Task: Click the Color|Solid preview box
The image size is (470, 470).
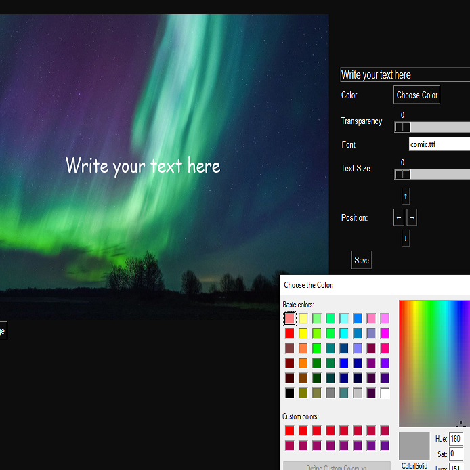Action: [x=414, y=446]
